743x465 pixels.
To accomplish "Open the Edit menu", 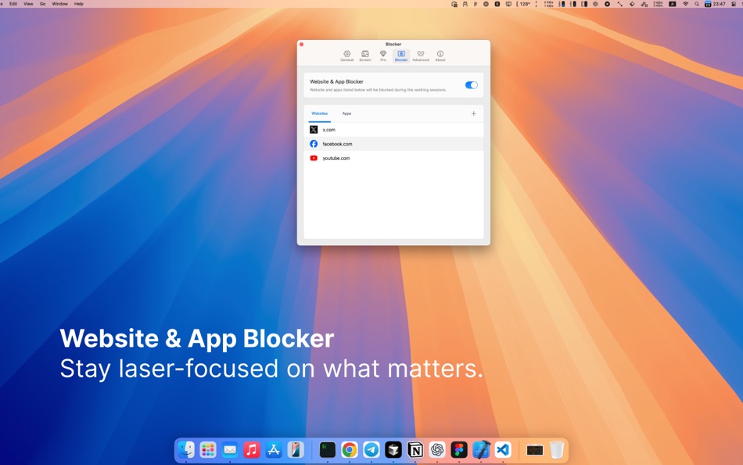I will [13, 4].
